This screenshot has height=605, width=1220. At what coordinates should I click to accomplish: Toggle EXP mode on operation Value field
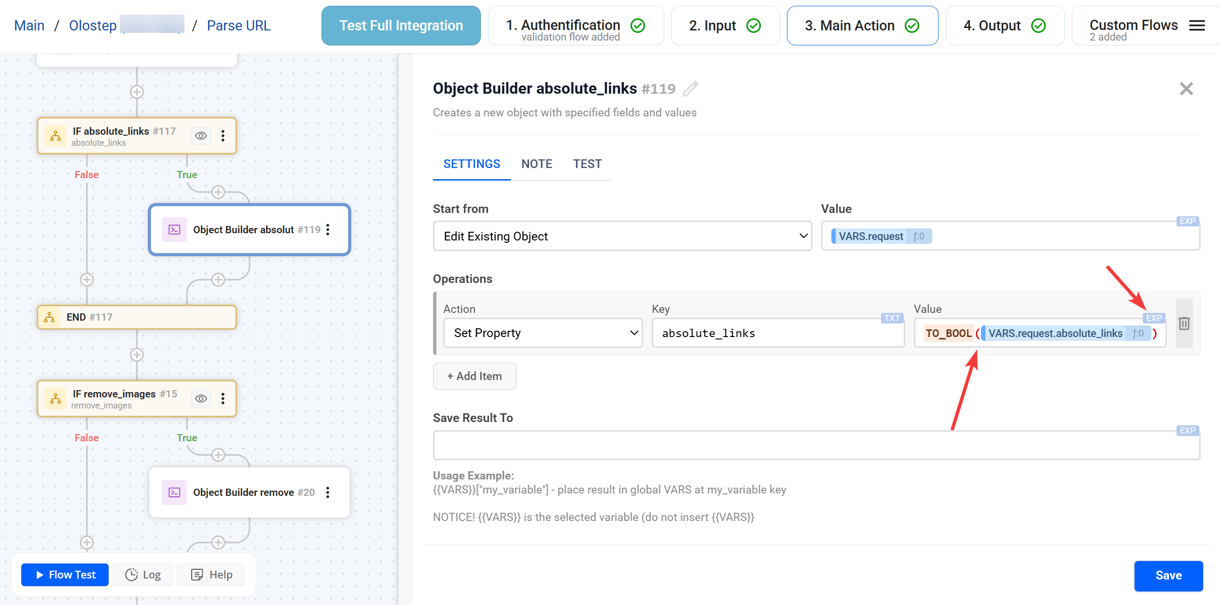(1153, 318)
